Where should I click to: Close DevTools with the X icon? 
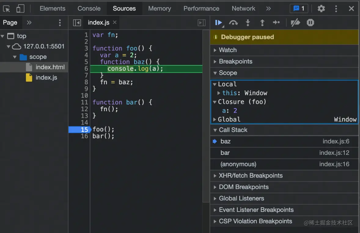point(351,9)
